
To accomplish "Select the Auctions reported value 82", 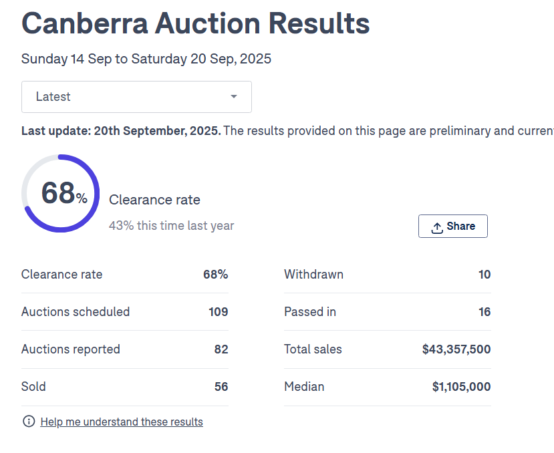I will 221,349.
